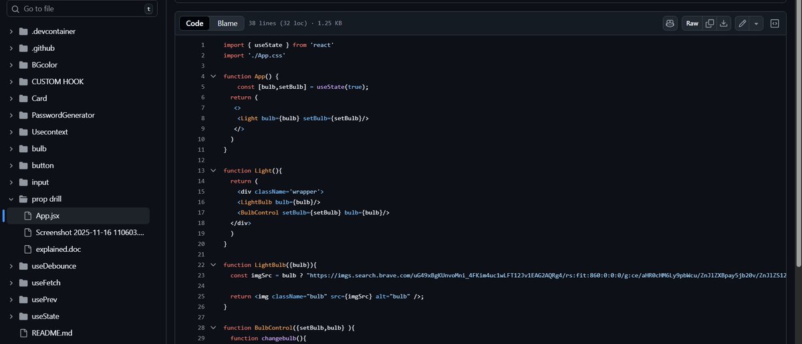Click the Go to file search box

(82, 9)
